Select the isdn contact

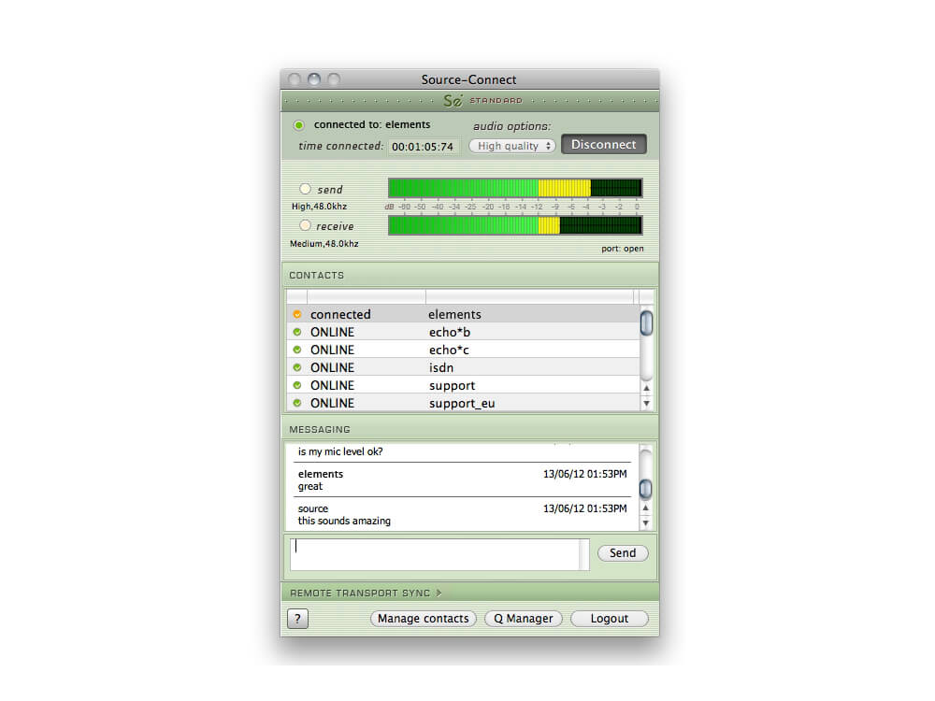tap(464, 367)
